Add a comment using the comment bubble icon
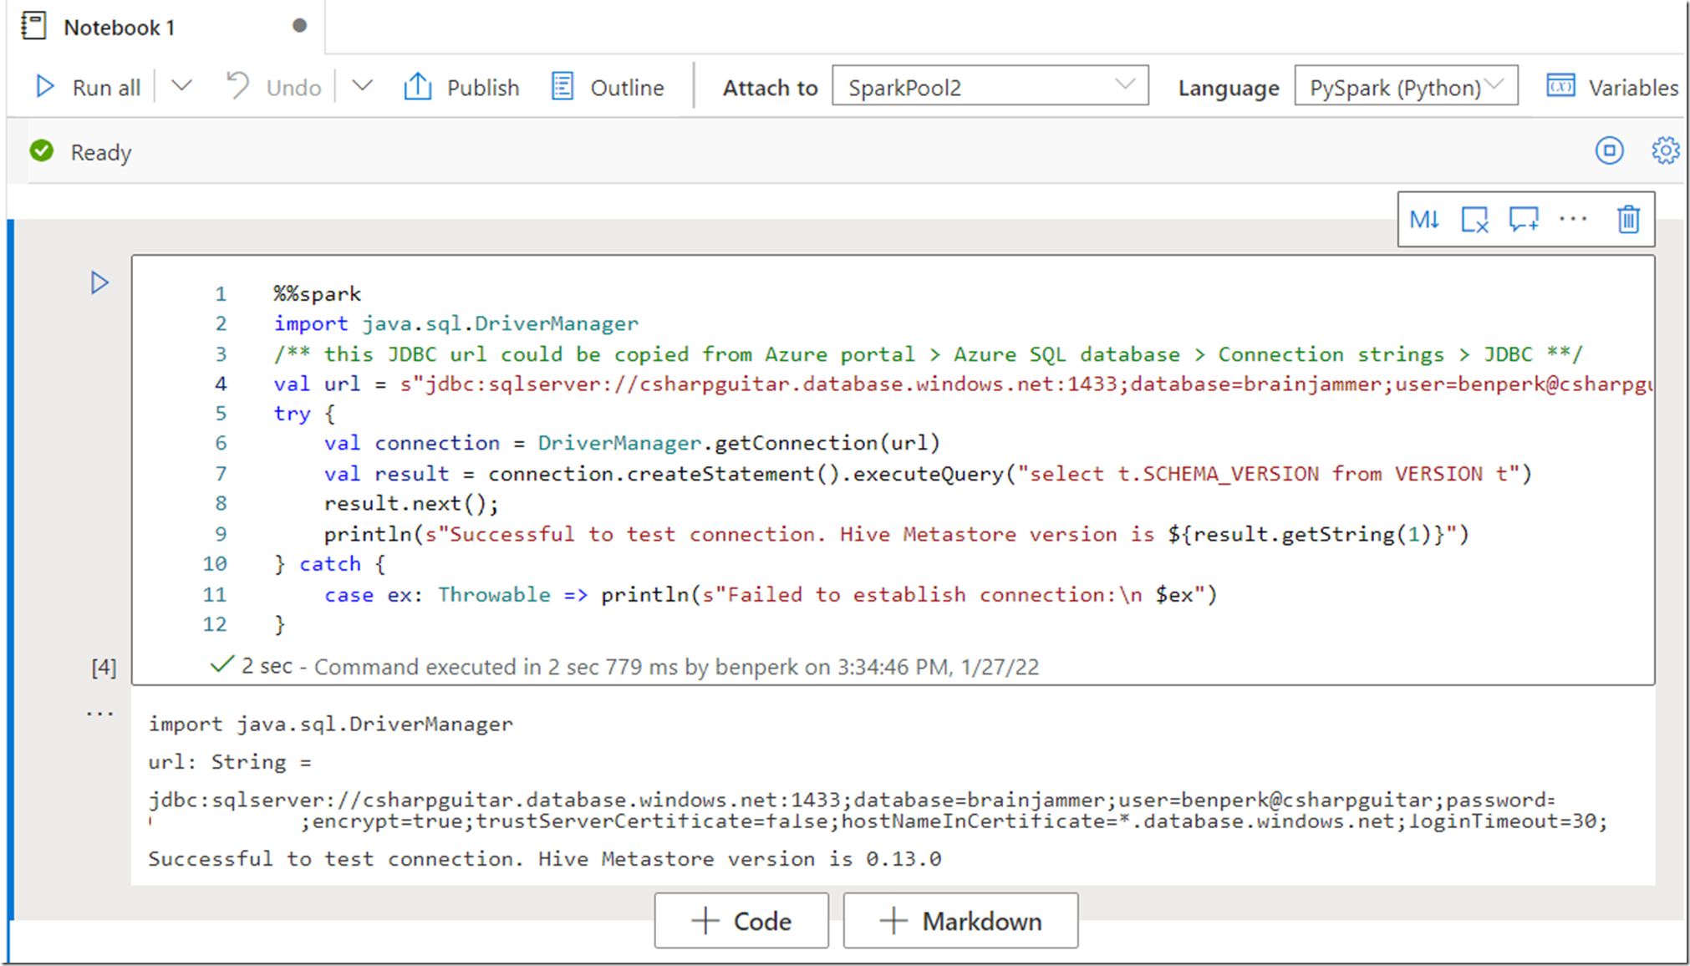1690x966 pixels. [1523, 219]
